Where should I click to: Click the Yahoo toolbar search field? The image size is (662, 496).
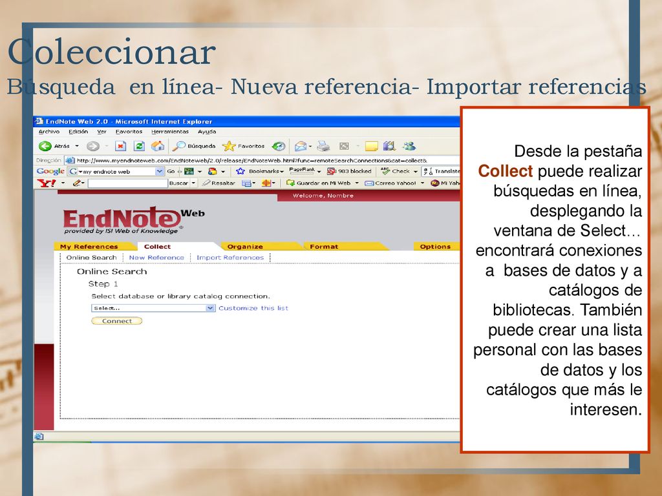[x=127, y=183]
